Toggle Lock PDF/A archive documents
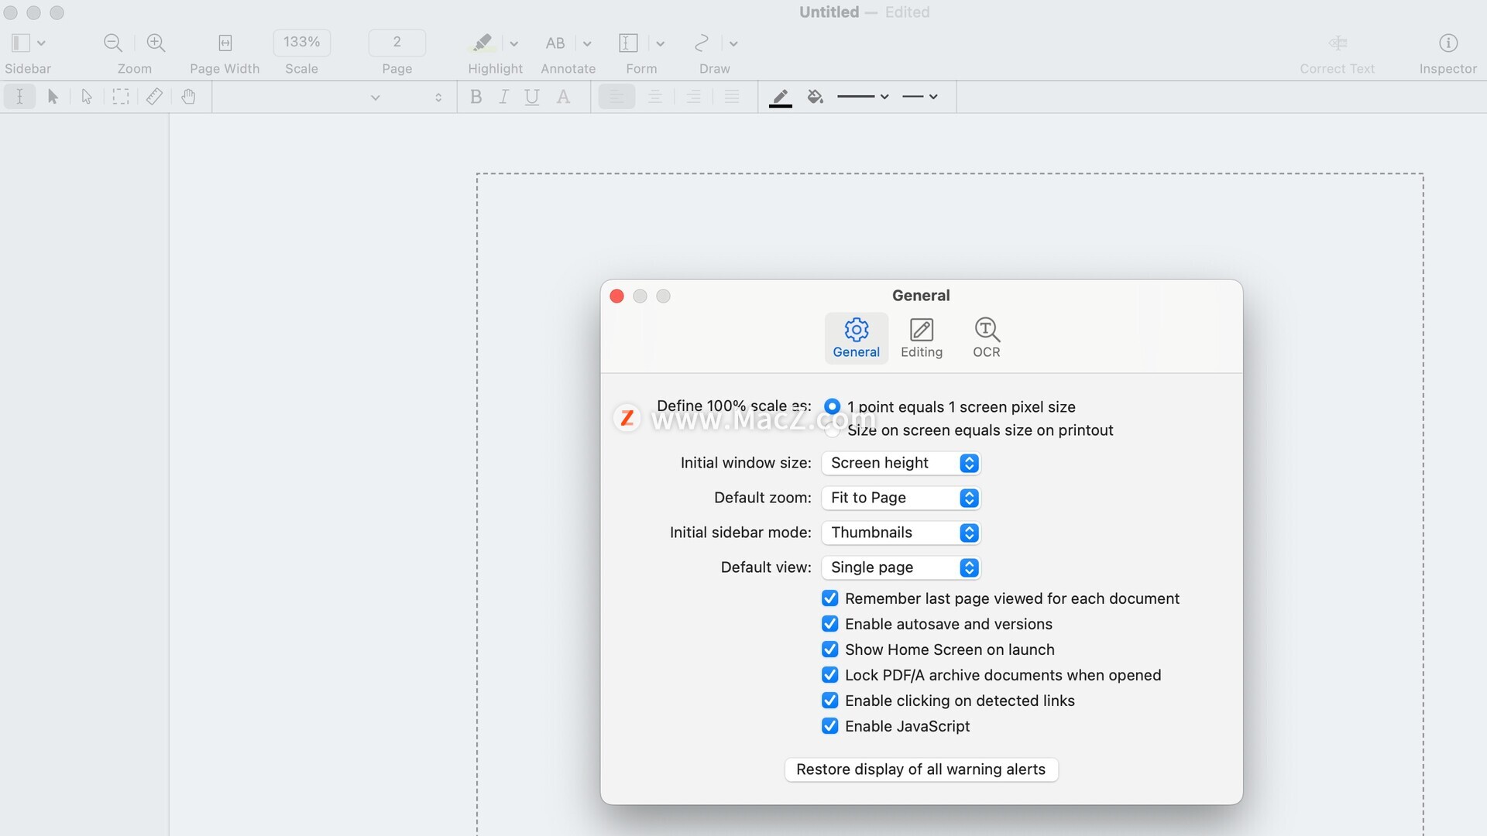The height and width of the screenshot is (836, 1487). [830, 675]
